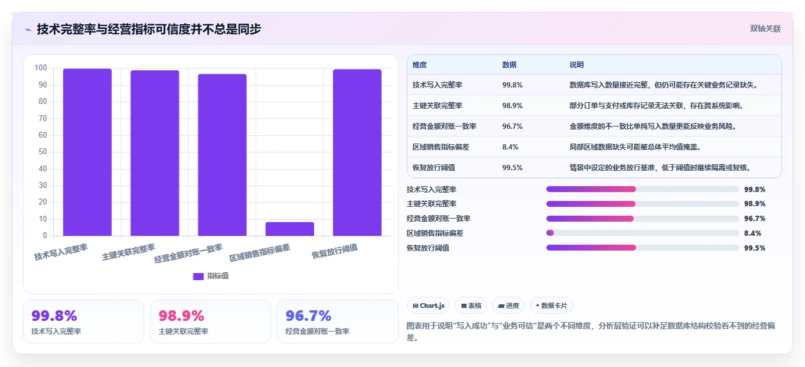Click the 经营金额对账一致率 bar in chart
805x367 pixels.
click(222, 155)
